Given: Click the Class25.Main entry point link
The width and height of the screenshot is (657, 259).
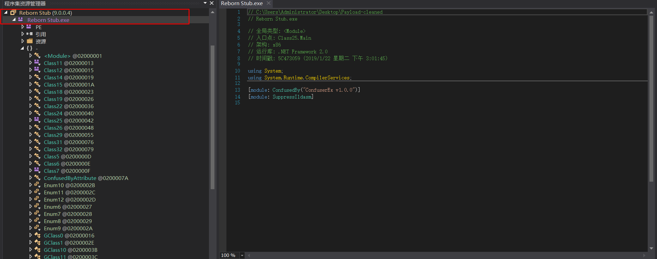Looking at the screenshot, I should [294, 38].
